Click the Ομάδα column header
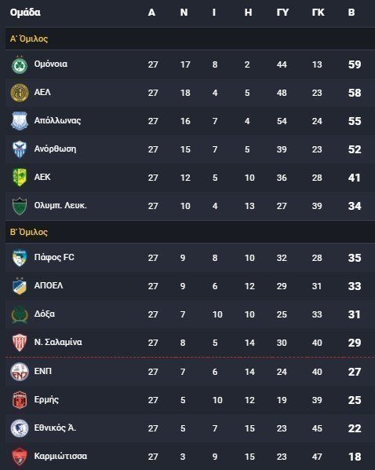375x470 pixels. pyautogui.click(x=25, y=13)
